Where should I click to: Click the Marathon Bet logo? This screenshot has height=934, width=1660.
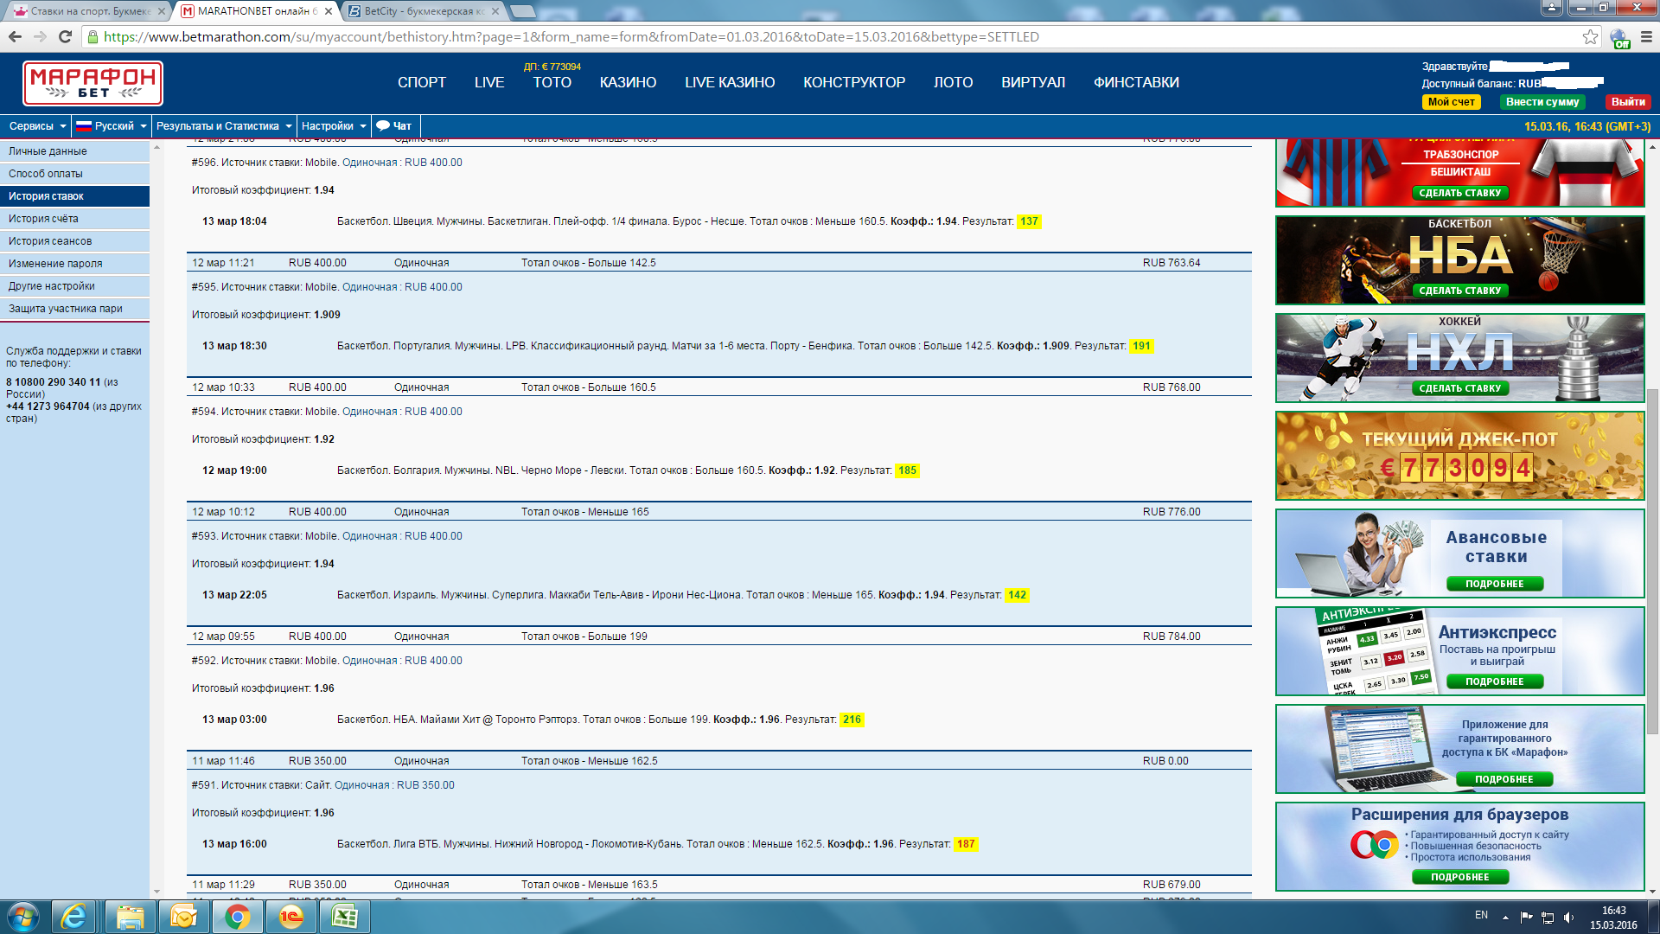93,83
